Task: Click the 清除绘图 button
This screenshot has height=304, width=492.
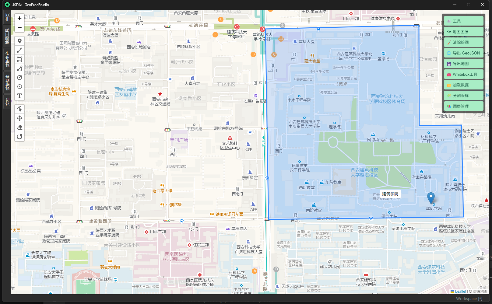Action: 463,42
